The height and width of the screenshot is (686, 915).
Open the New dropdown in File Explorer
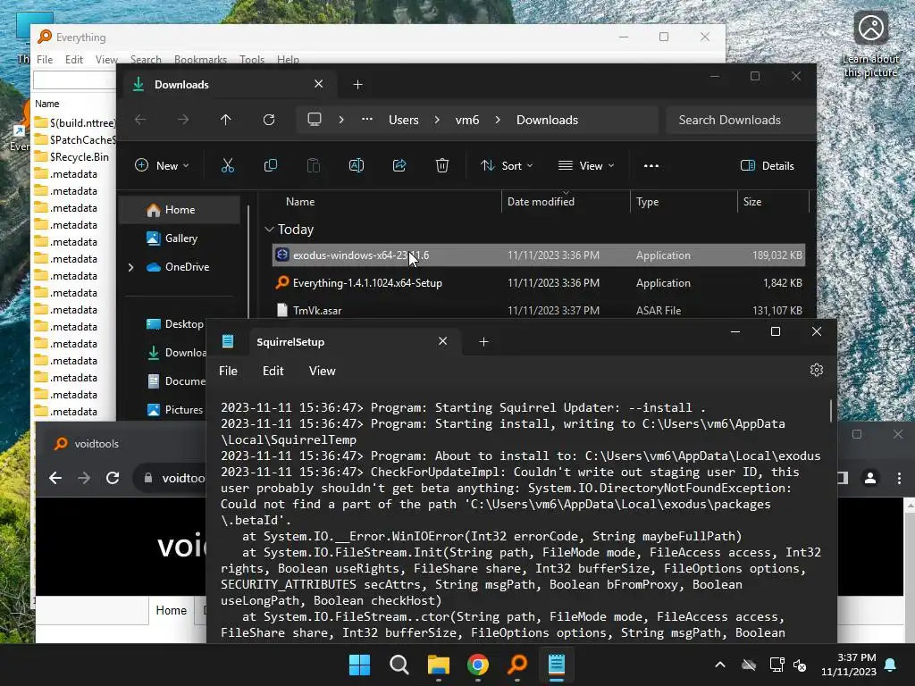[x=162, y=165]
